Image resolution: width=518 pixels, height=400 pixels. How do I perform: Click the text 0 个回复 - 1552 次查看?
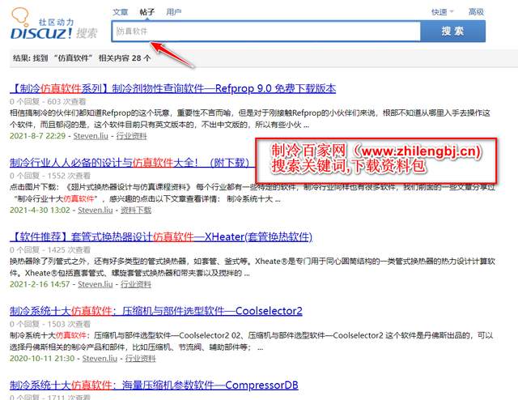point(50,176)
